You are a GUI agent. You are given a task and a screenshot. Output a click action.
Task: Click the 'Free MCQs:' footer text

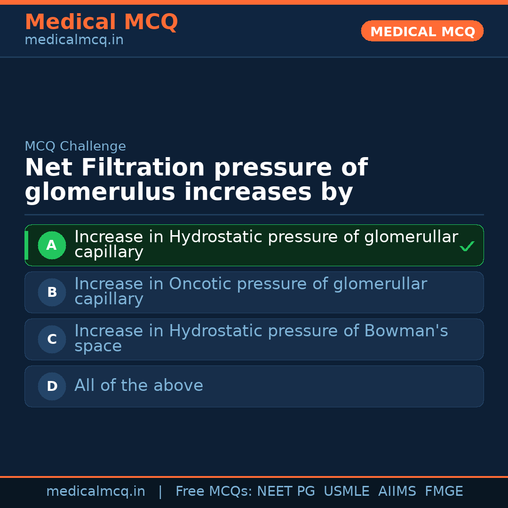[214, 492]
